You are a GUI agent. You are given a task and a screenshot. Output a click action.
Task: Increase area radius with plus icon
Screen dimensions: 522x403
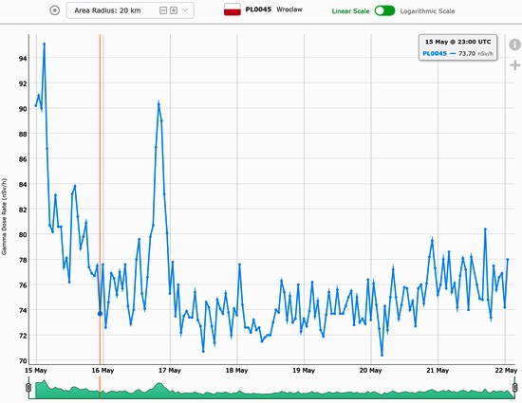pyautogui.click(x=174, y=10)
